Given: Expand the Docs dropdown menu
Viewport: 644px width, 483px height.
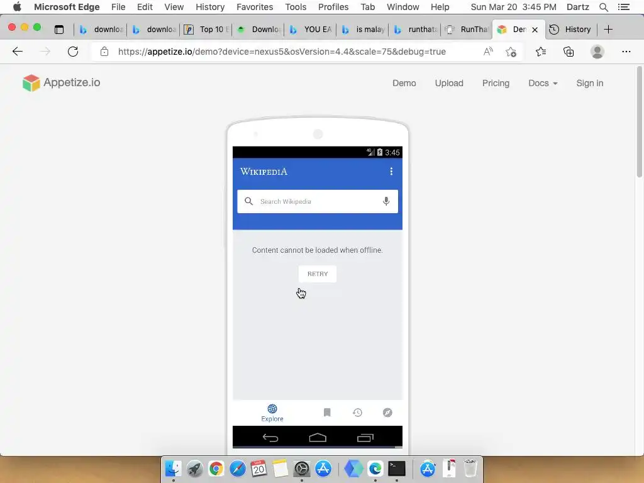Looking at the screenshot, I should click(543, 83).
